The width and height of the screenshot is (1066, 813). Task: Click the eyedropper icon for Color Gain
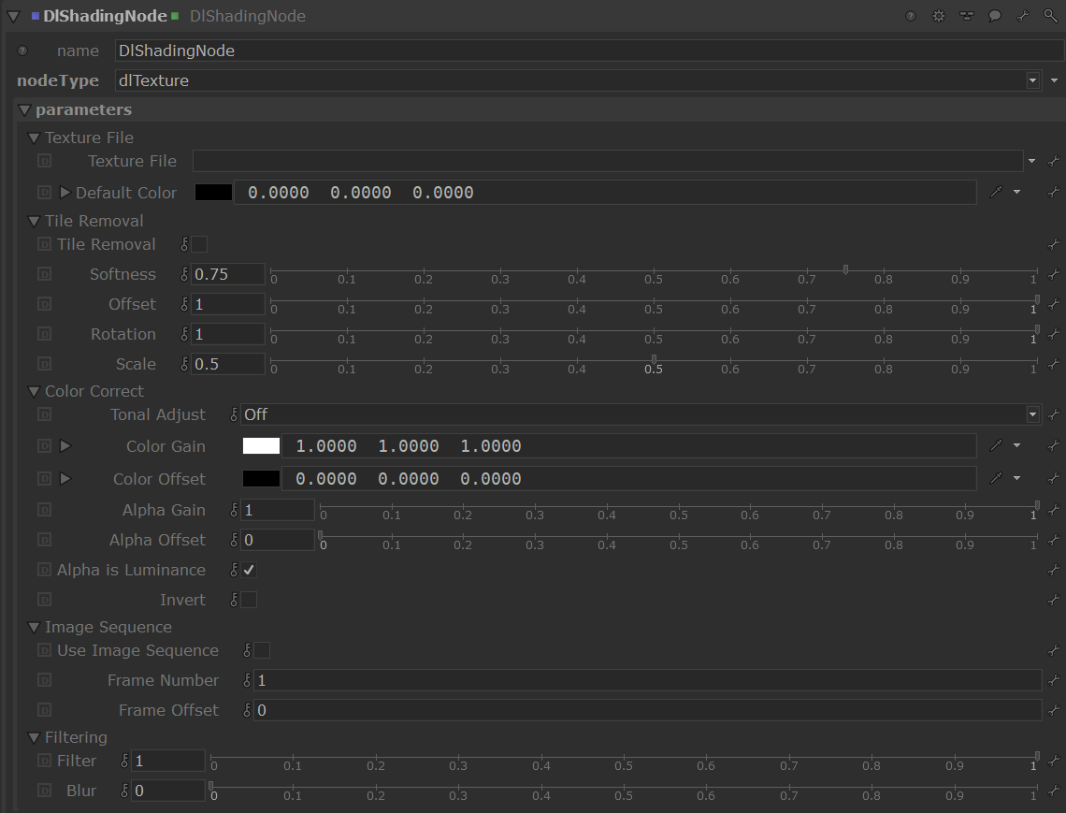(996, 446)
